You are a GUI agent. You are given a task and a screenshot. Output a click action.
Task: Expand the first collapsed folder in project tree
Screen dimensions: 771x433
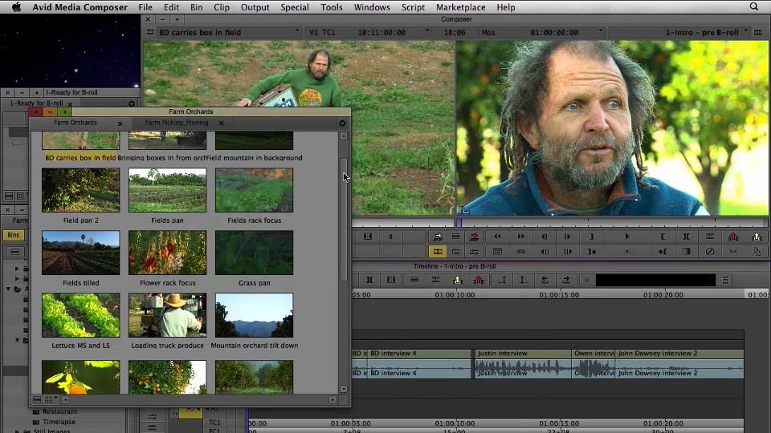pyautogui.click(x=17, y=269)
